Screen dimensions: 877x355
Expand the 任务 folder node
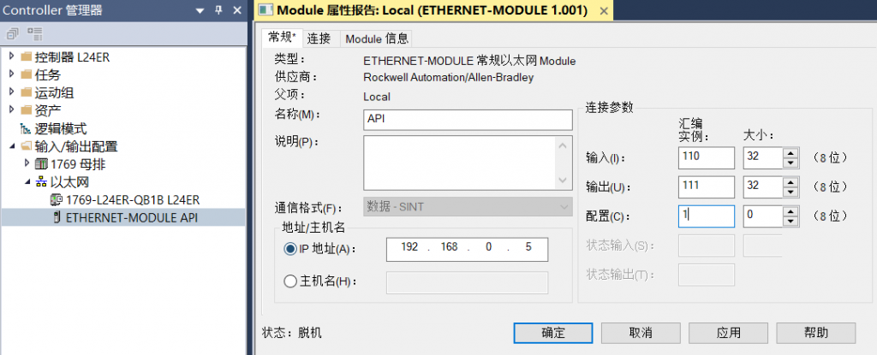click(x=12, y=74)
